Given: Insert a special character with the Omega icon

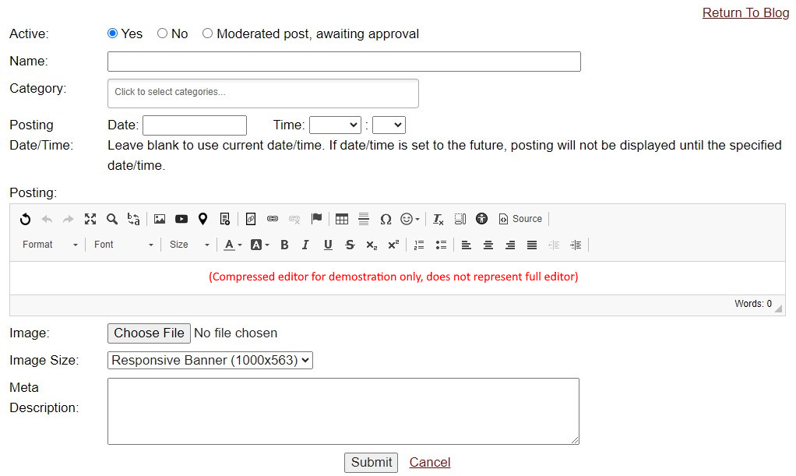Looking at the screenshot, I should (386, 219).
